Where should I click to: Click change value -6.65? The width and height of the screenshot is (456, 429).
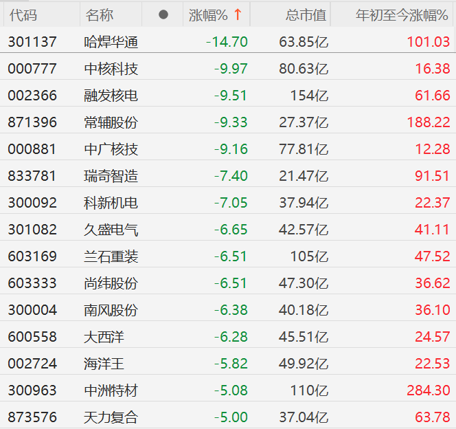(x=231, y=230)
